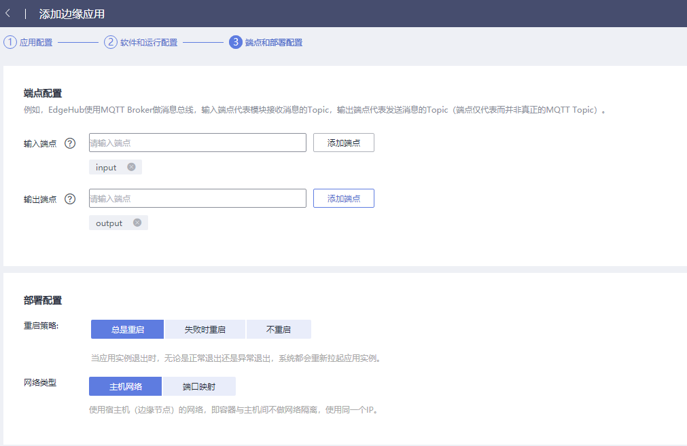The height and width of the screenshot is (446, 687).
Task: Click the input tag text
Action: (106, 168)
